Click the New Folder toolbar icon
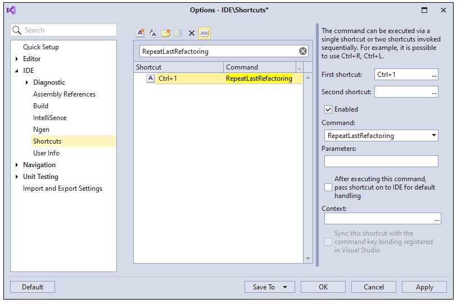This screenshot has height=304, width=457. [x=166, y=33]
